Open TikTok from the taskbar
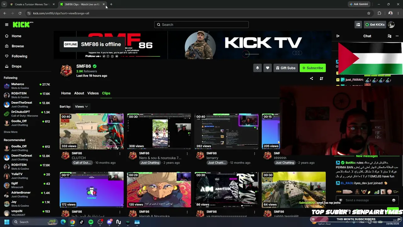403x227 pixels. (82, 222)
